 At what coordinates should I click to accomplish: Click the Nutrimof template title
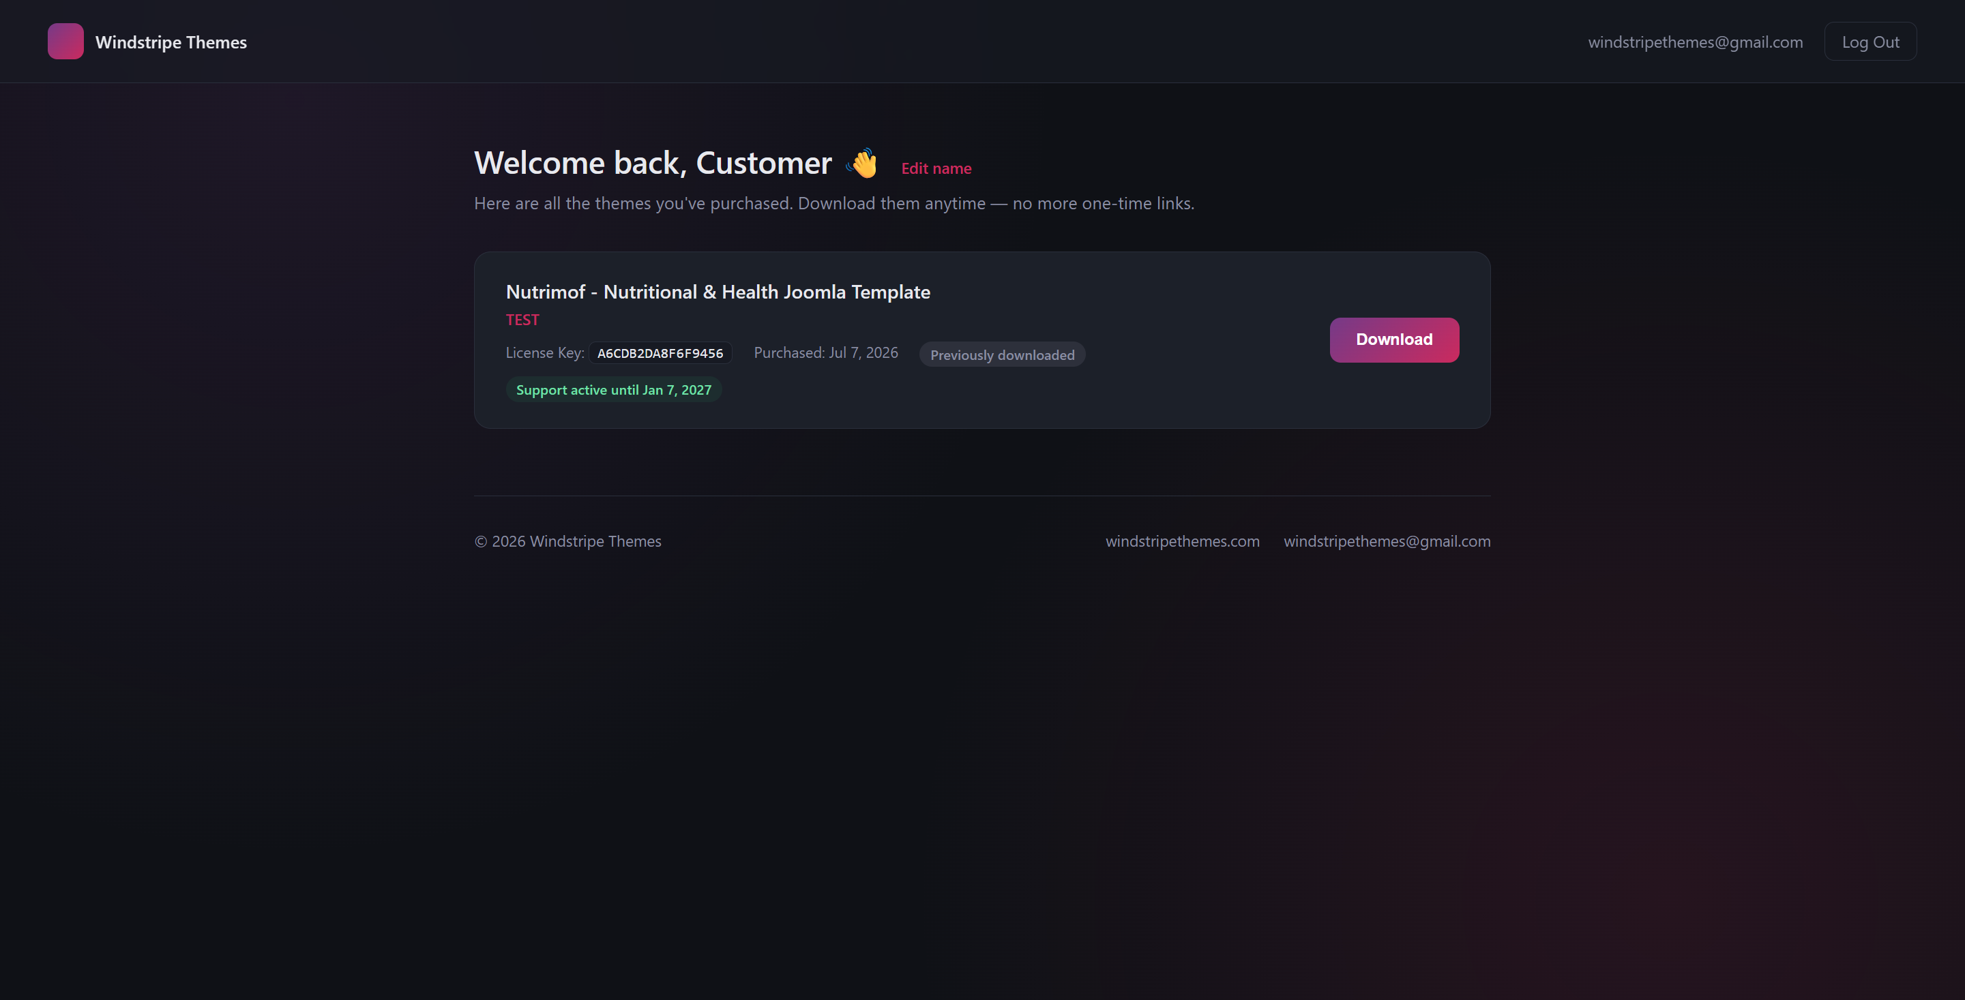pos(718,292)
